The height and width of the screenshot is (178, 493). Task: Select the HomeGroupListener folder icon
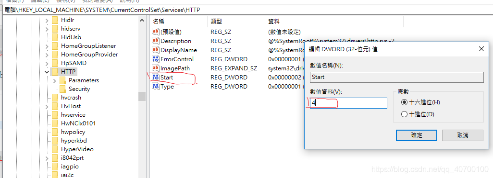(x=55, y=45)
